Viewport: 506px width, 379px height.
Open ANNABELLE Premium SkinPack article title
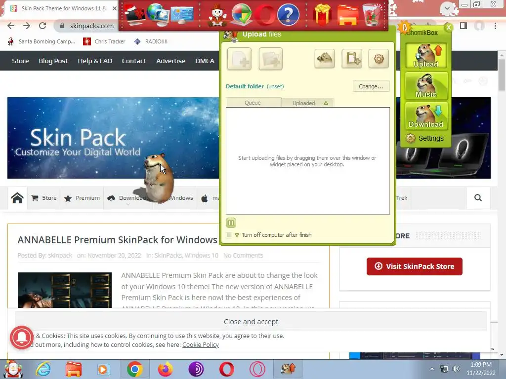(x=118, y=240)
